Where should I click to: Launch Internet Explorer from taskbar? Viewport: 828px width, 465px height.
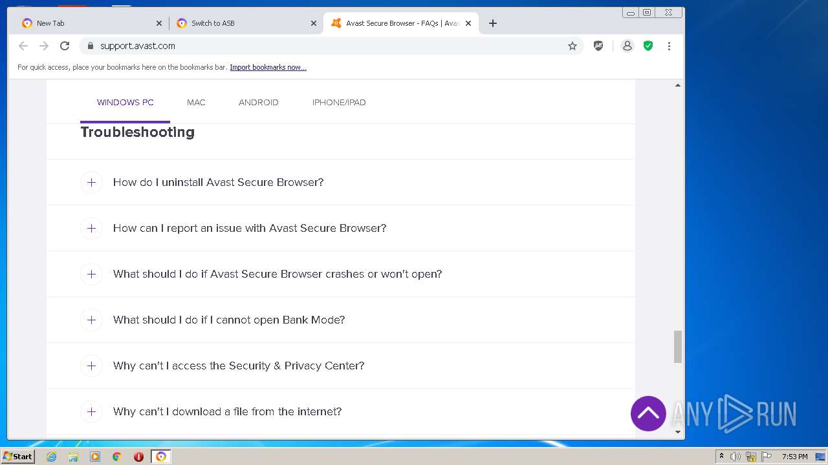point(52,457)
